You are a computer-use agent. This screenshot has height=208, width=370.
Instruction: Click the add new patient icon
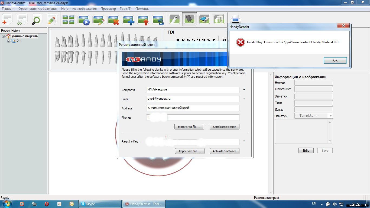point(7,19)
